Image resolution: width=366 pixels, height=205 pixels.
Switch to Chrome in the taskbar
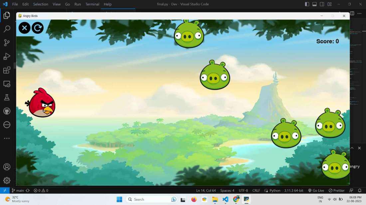pyautogui.click(x=236, y=199)
